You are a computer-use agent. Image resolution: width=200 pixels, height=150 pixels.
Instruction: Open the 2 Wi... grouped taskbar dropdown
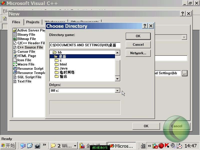tap(75, 146)
